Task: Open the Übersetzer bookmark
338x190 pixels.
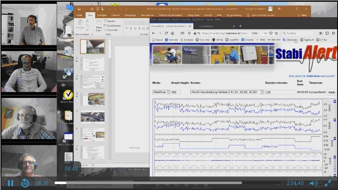Action: click(x=290, y=40)
